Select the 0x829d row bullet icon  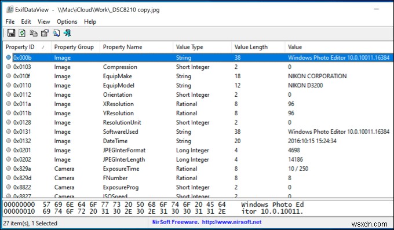coord(9,178)
